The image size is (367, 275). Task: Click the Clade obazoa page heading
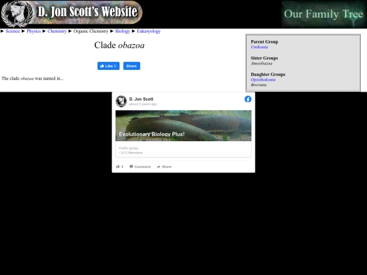click(120, 45)
